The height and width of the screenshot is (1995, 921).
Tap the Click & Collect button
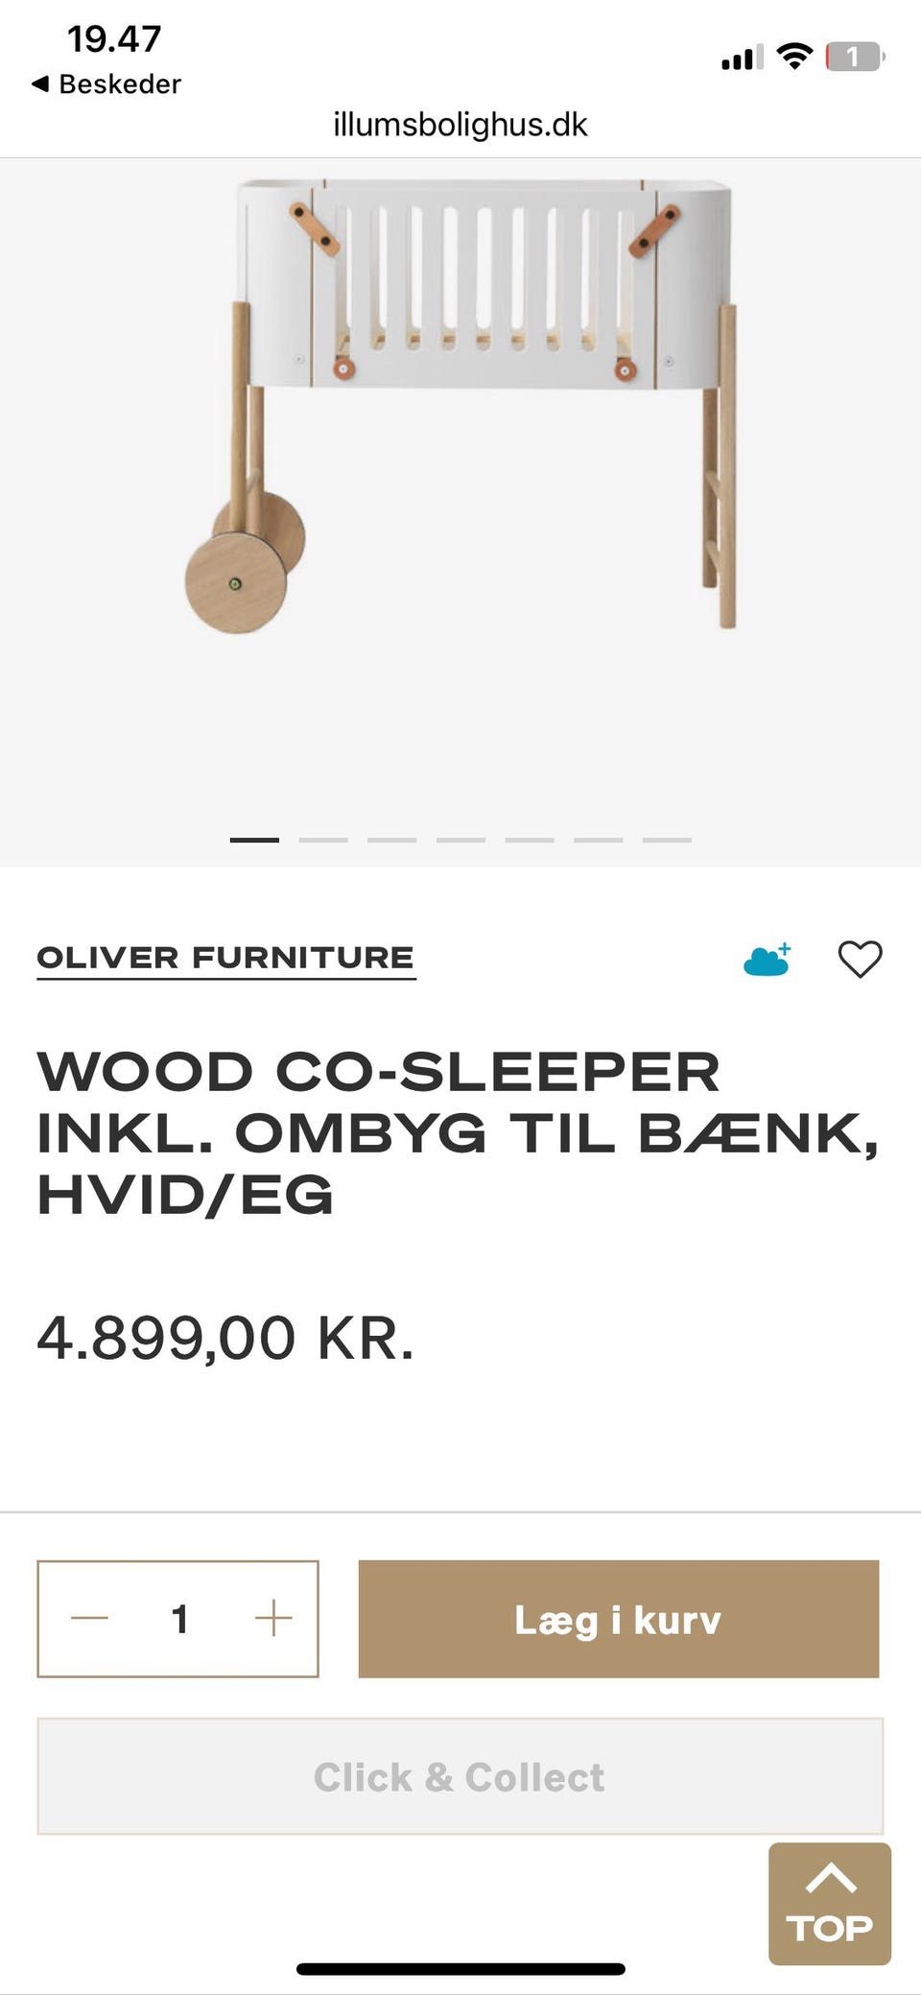460,1776
